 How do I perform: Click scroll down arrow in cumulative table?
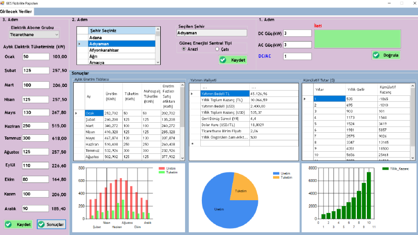pyautogui.click(x=413, y=158)
